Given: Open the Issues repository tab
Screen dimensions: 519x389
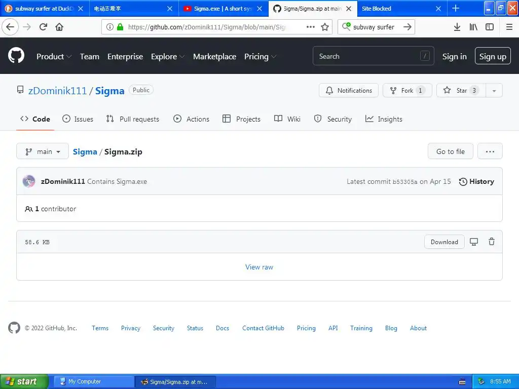Looking at the screenshot, I should (x=78, y=119).
